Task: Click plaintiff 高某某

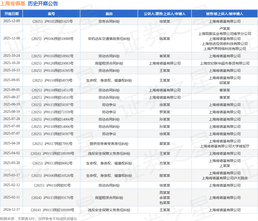Action: (165, 193)
